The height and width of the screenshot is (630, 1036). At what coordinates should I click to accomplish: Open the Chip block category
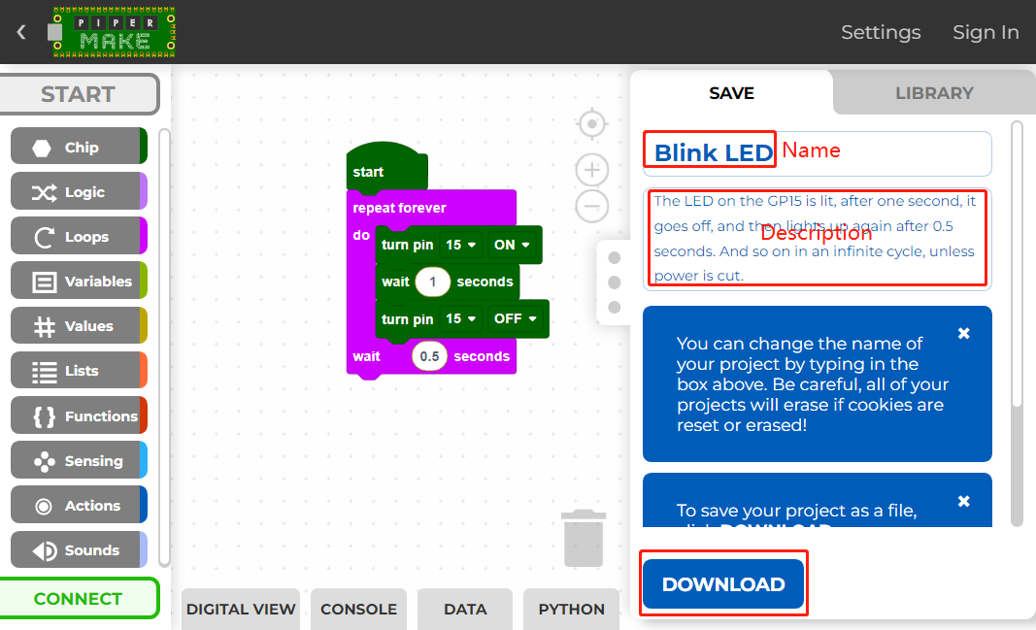pos(79,146)
